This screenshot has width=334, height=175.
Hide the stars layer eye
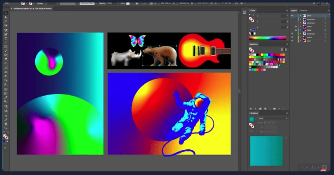[292, 41]
